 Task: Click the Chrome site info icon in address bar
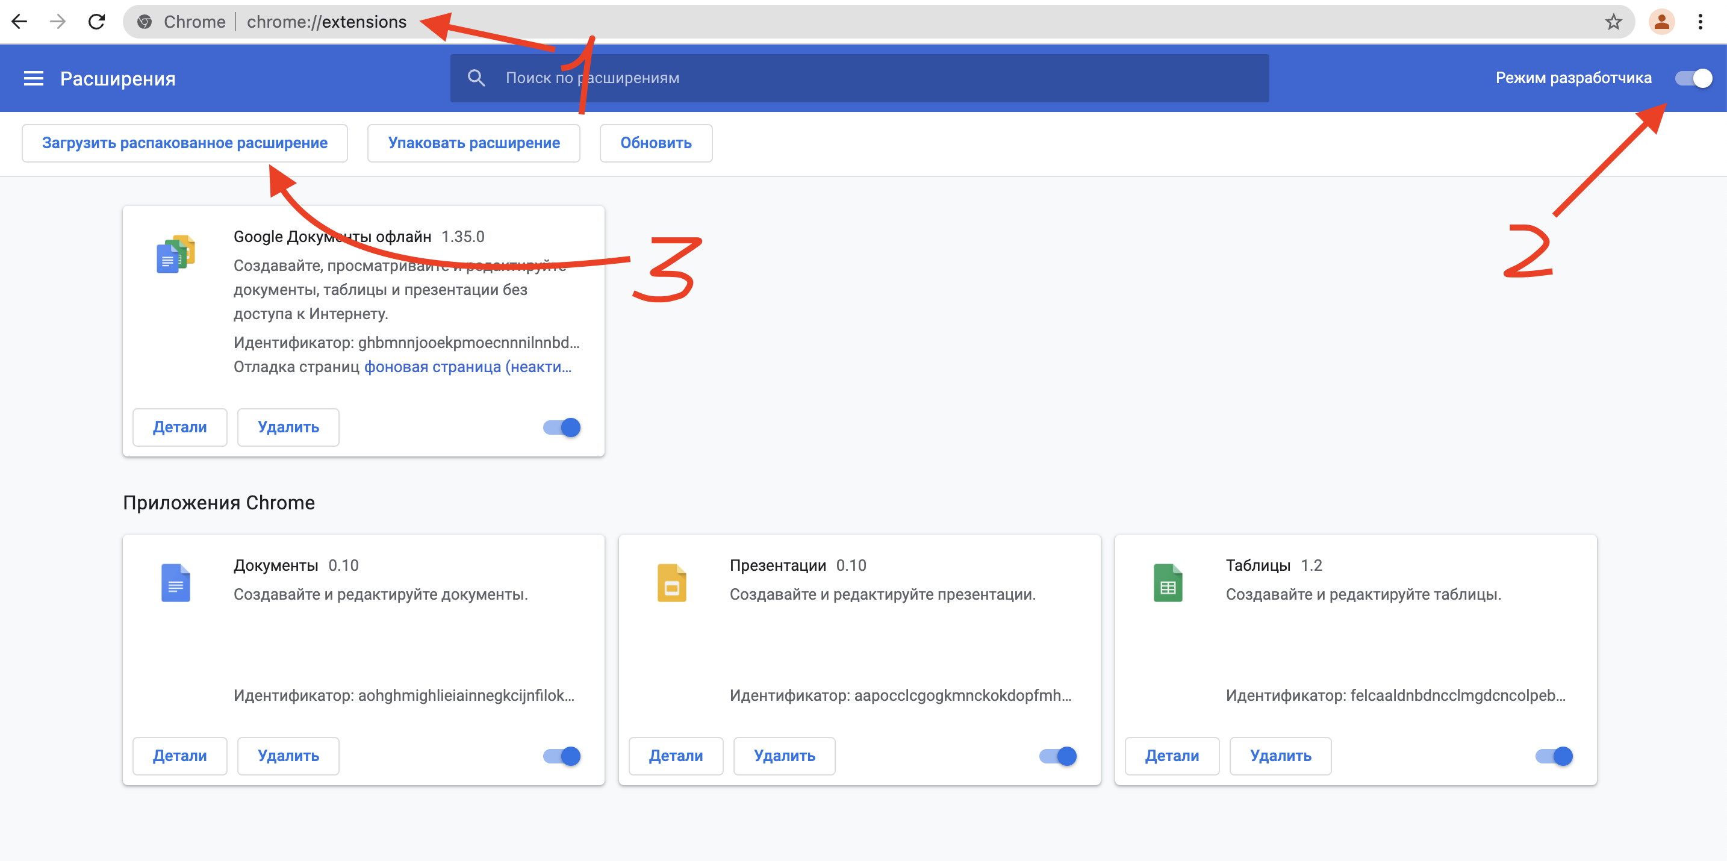tap(144, 22)
